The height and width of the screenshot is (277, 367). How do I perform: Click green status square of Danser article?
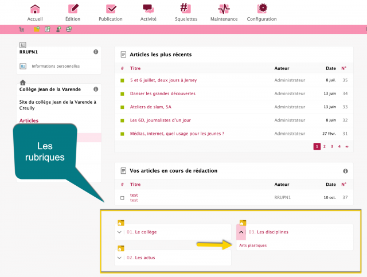[122, 94]
